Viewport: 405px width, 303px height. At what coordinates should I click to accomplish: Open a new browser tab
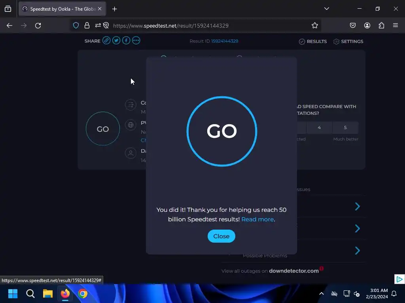click(115, 9)
